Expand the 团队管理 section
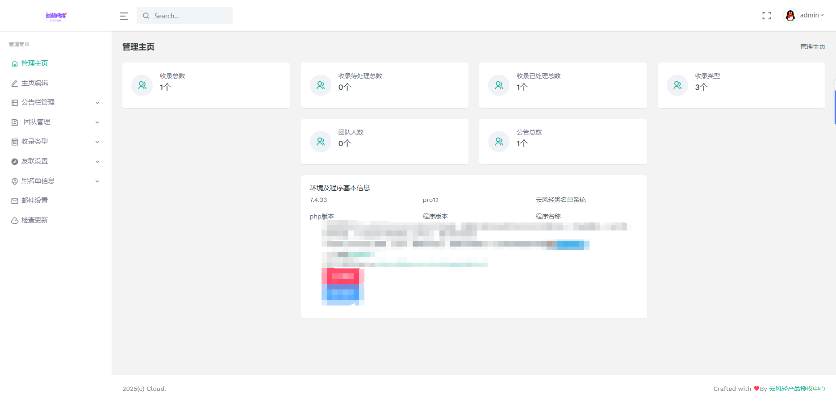836x402 pixels. [x=97, y=122]
